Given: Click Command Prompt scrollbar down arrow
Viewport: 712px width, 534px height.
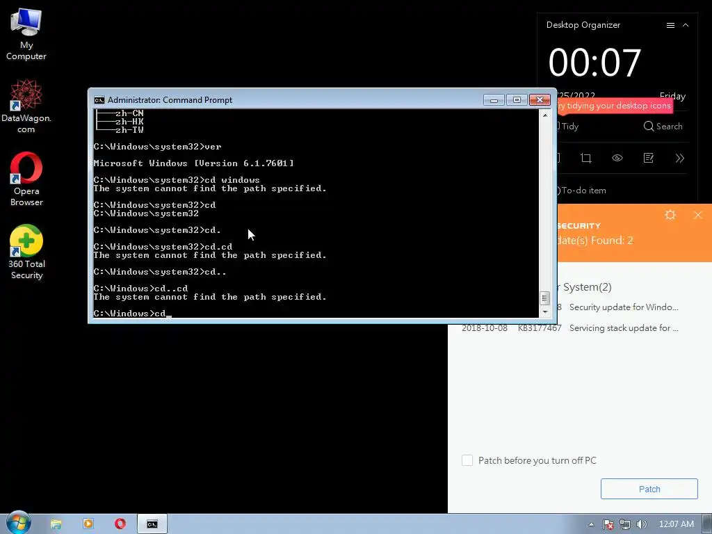Looking at the screenshot, I should point(545,312).
